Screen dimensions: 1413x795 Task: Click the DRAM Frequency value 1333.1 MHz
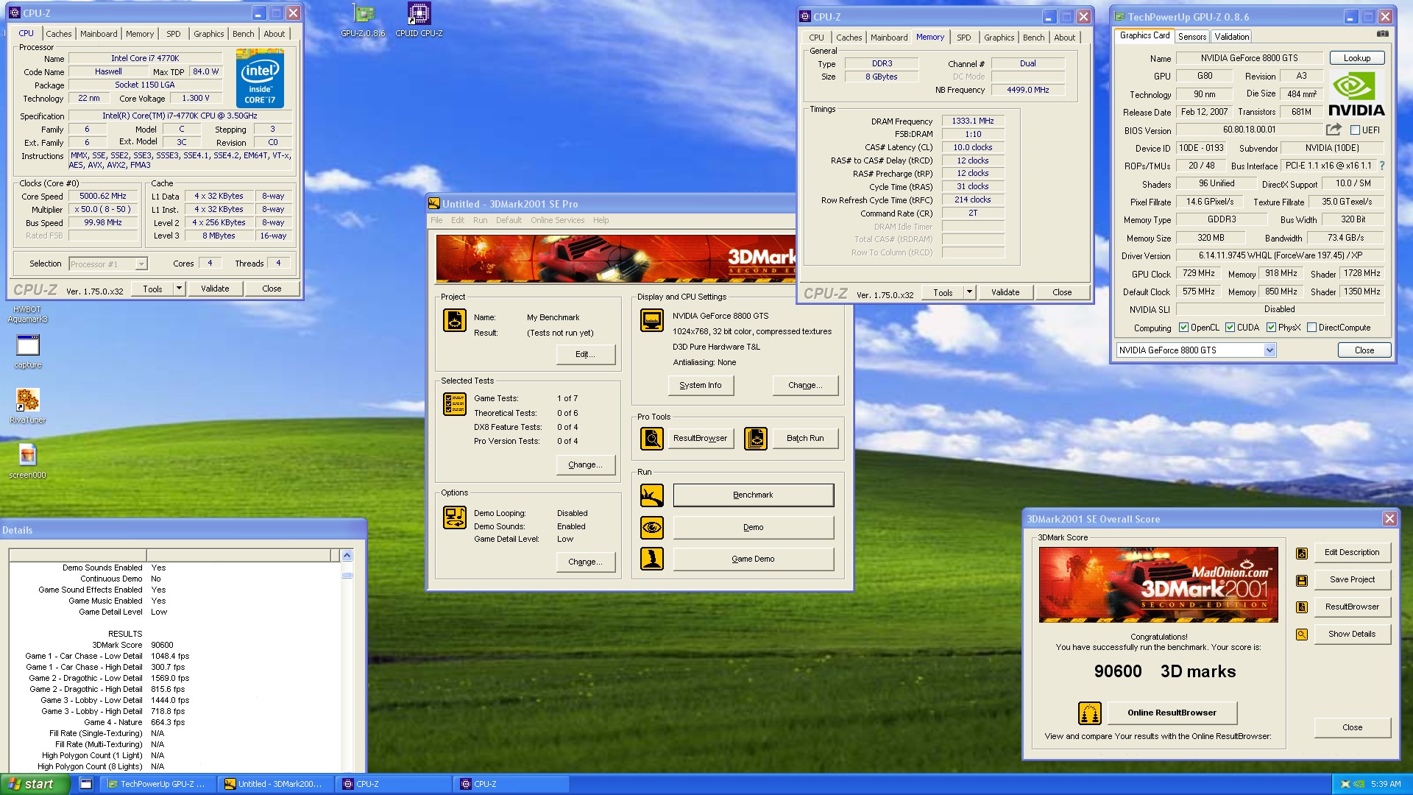(972, 121)
